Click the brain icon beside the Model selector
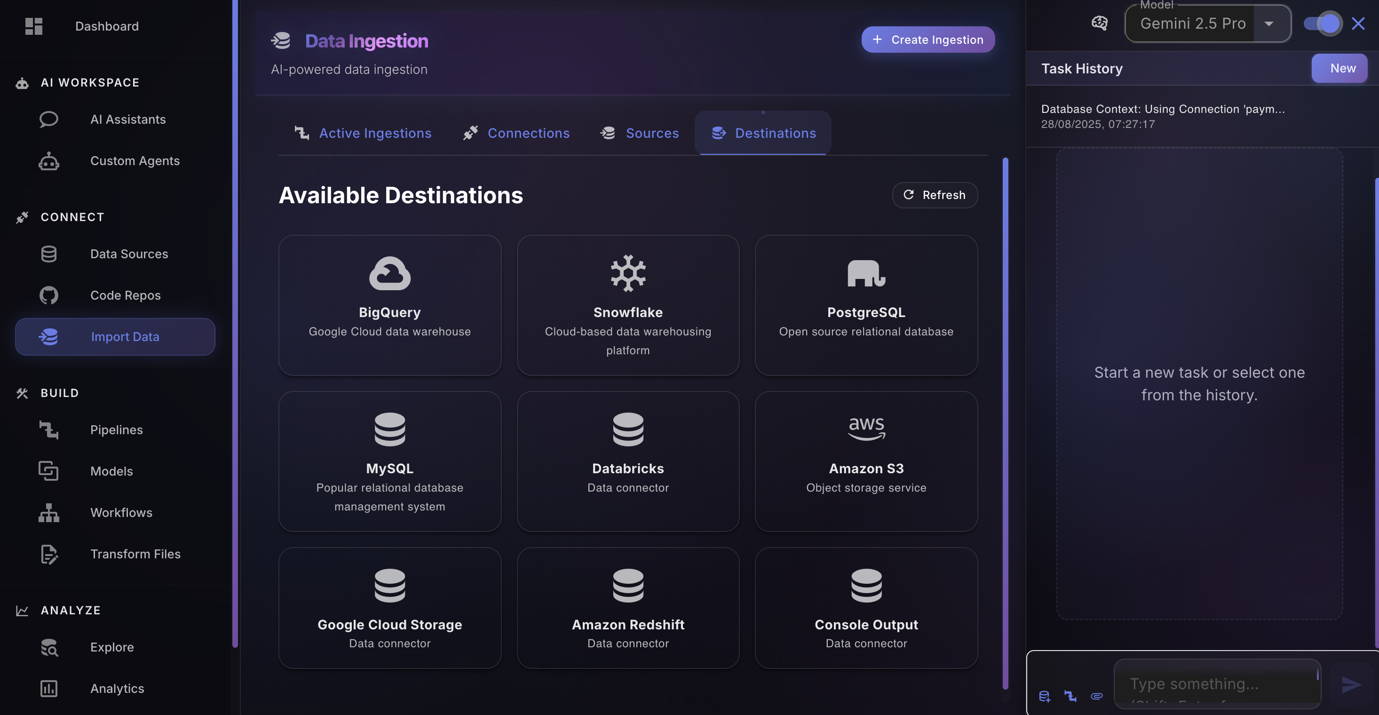Screen dimensions: 1379x715 tap(1100, 23)
